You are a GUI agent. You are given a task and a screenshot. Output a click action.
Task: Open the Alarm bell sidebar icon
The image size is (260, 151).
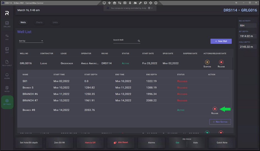click(x=7, y=76)
